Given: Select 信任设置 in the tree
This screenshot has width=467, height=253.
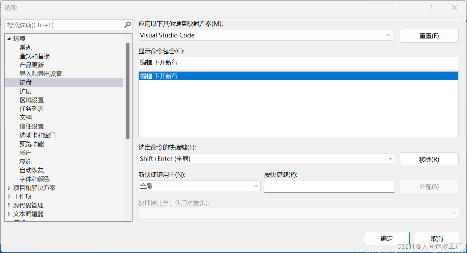Looking at the screenshot, I should [32, 126].
